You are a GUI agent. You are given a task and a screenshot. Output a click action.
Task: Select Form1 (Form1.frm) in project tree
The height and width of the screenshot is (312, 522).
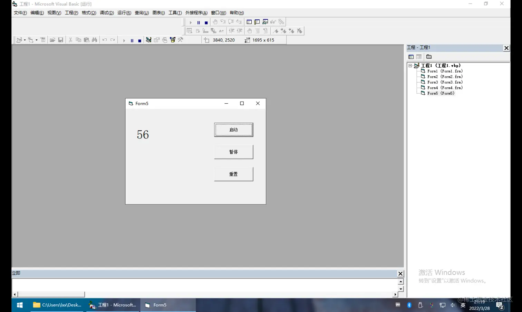[x=445, y=71]
